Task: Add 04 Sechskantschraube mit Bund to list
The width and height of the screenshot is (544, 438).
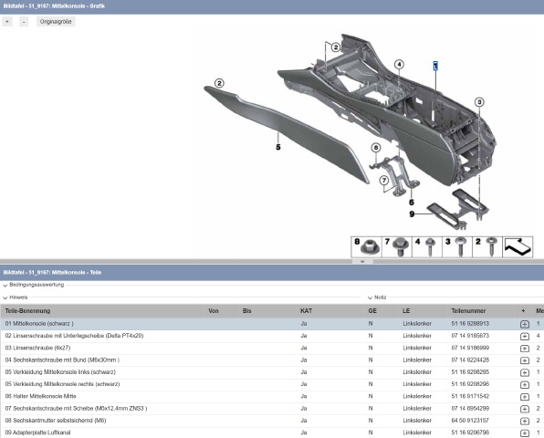Action: tap(525, 360)
